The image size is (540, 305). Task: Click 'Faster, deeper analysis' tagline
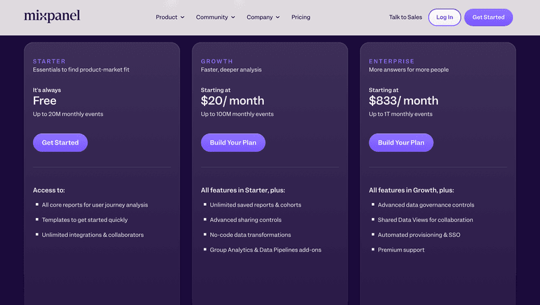pos(231,70)
